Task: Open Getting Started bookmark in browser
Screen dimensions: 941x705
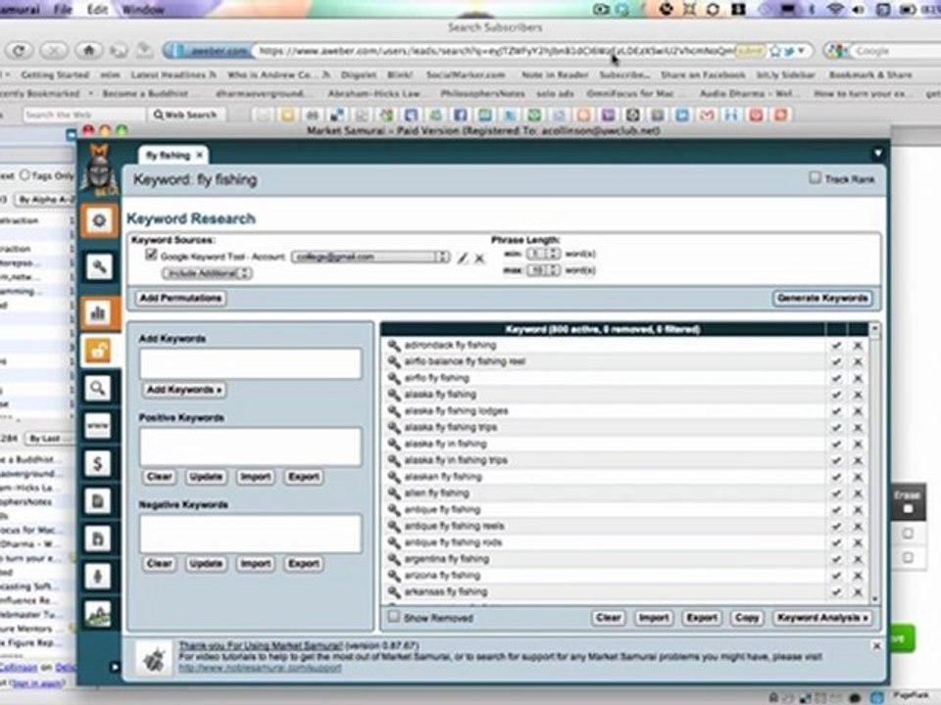Action: pos(55,75)
